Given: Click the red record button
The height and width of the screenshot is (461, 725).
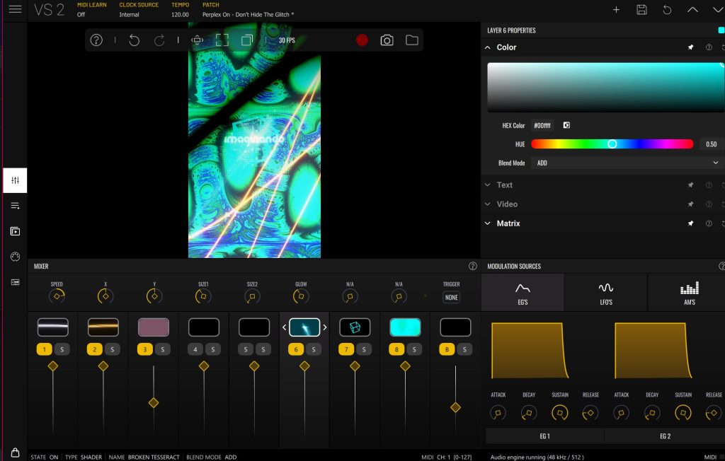Looking at the screenshot, I should [x=362, y=40].
